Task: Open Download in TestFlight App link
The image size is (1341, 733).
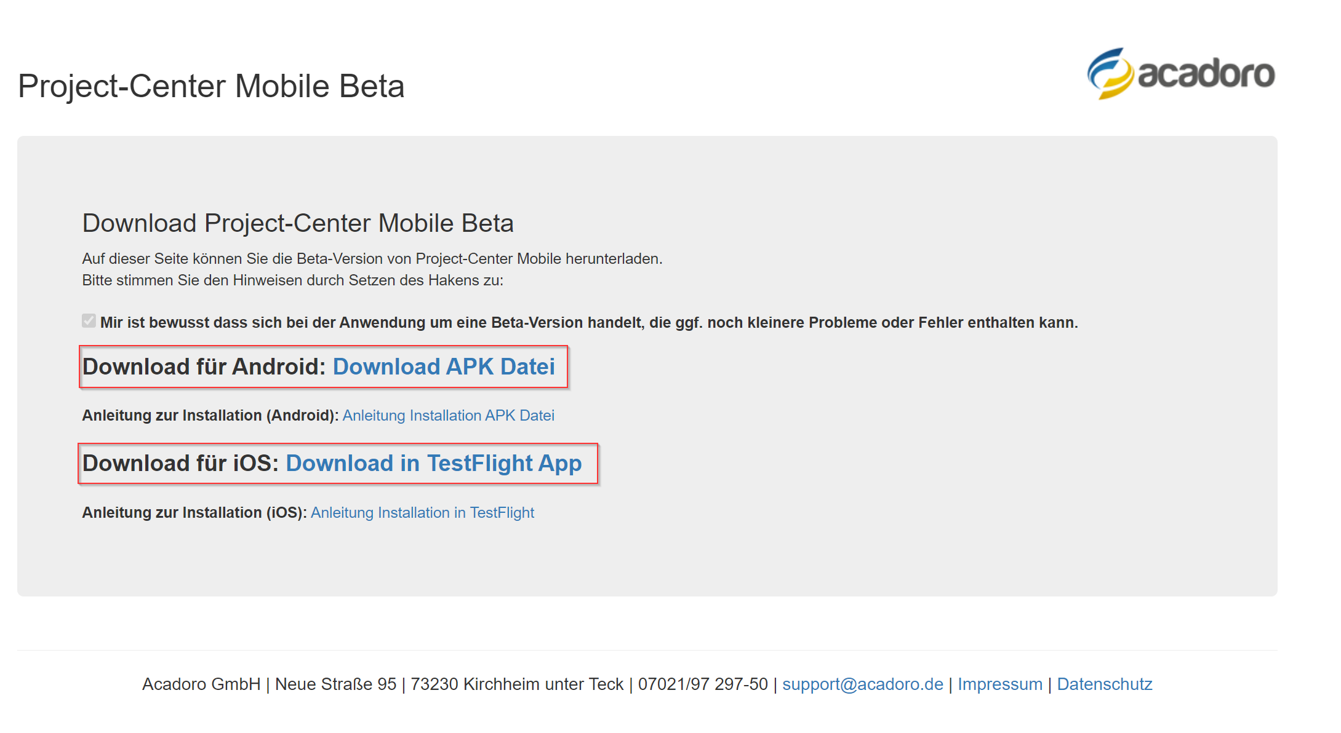Action: pos(433,464)
